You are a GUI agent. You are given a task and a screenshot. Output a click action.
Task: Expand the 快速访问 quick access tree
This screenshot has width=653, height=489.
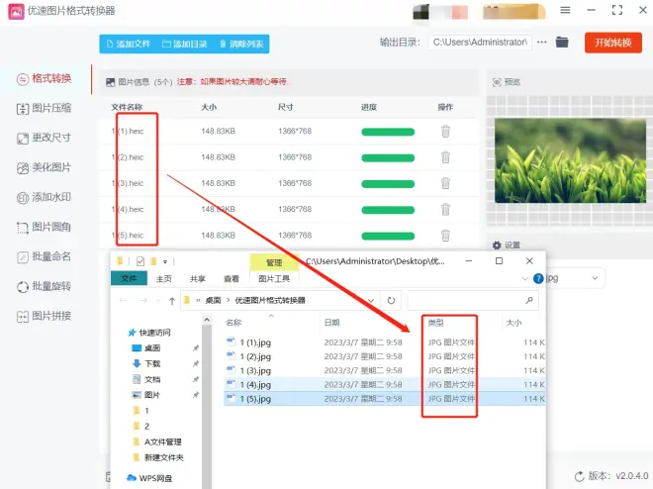tap(122, 333)
